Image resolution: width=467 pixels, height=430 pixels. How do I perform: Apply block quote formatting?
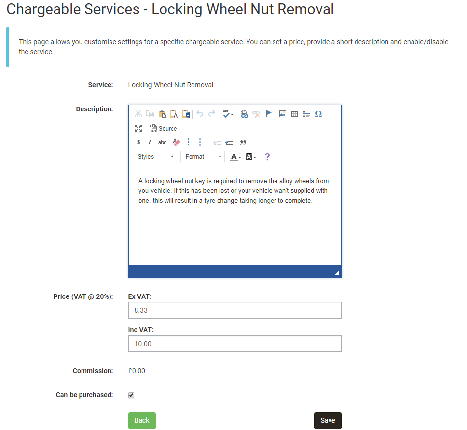coord(243,142)
